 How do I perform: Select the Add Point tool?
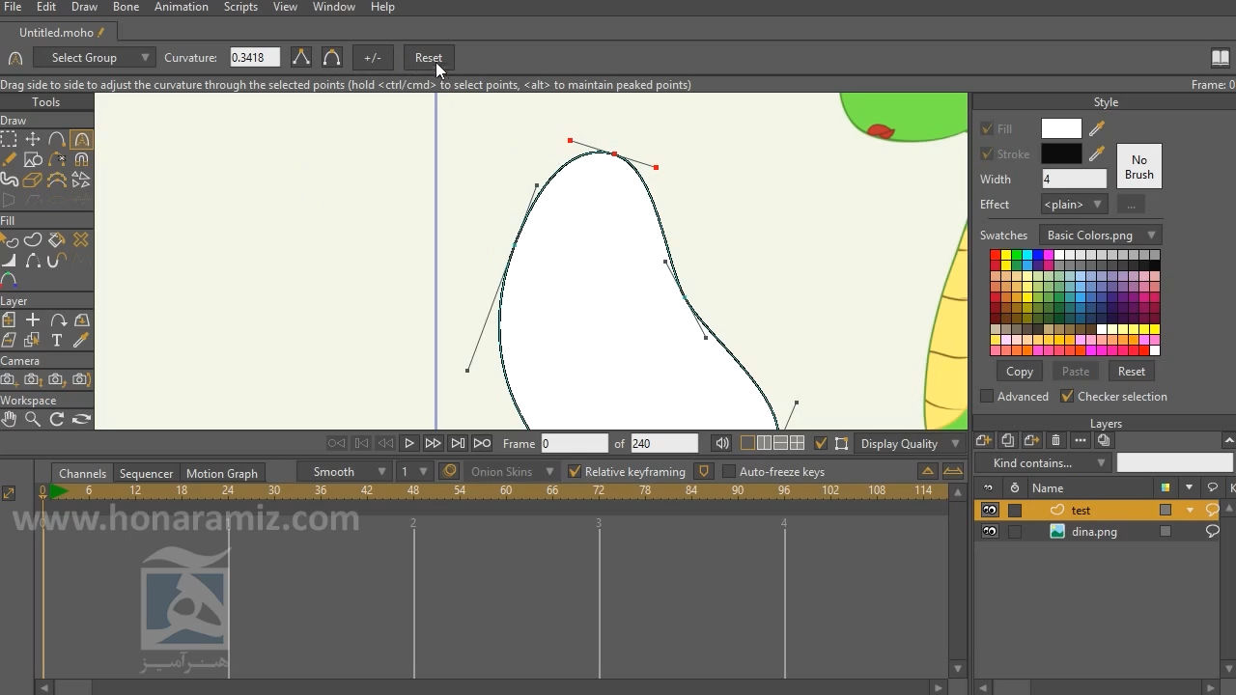(x=57, y=139)
